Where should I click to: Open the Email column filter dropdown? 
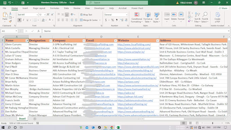pyautogui.click(x=115, y=41)
